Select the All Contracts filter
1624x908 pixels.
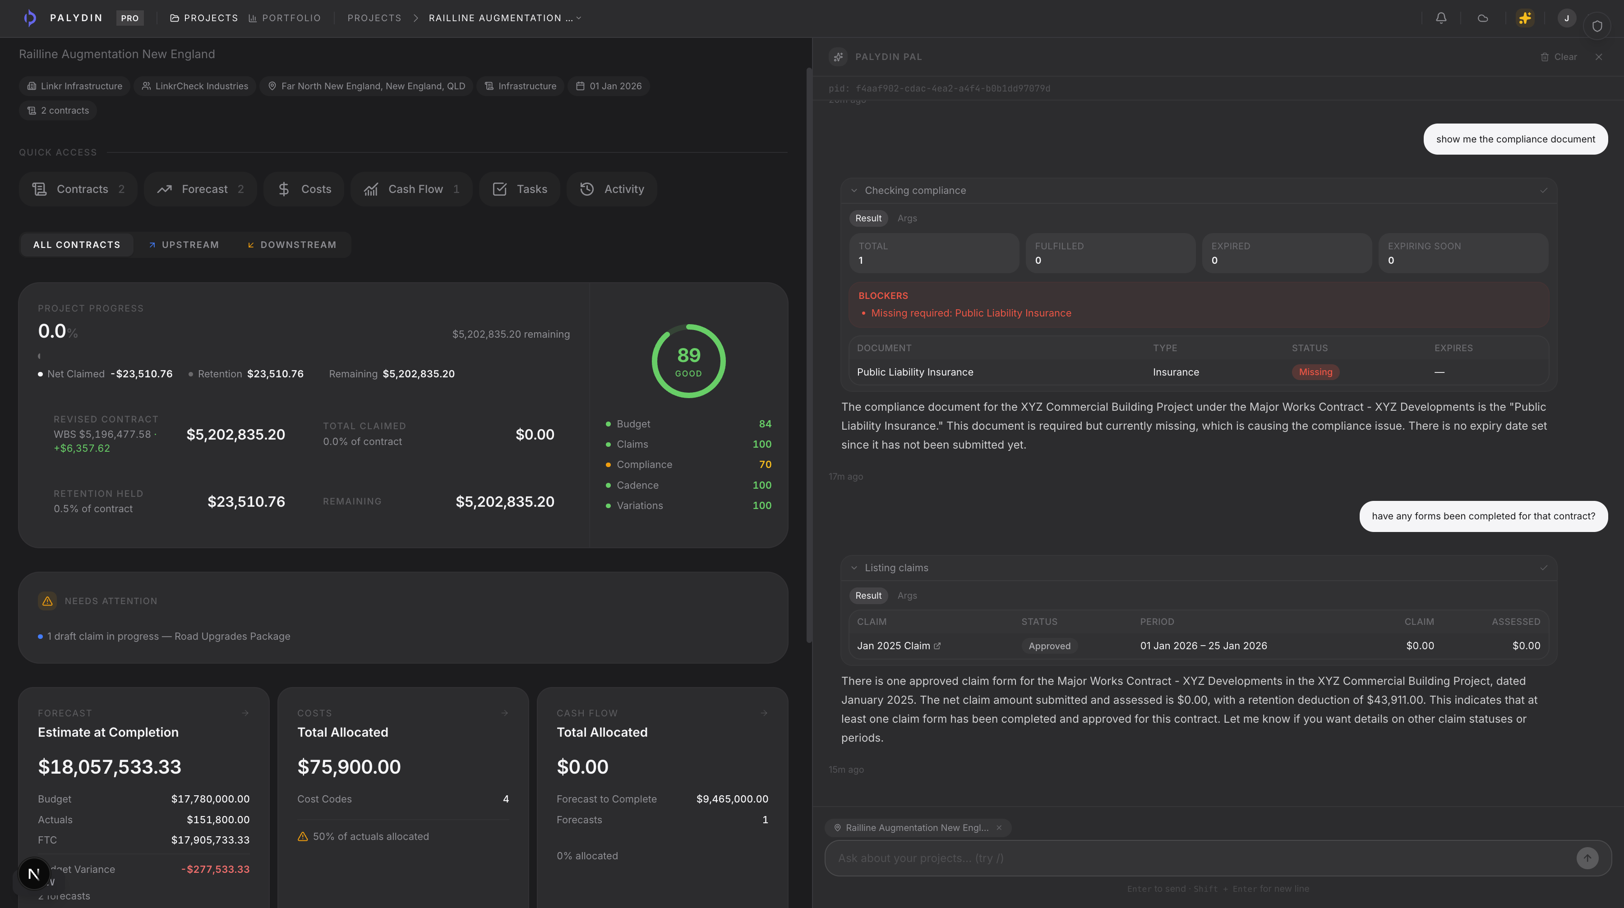[x=76, y=245]
